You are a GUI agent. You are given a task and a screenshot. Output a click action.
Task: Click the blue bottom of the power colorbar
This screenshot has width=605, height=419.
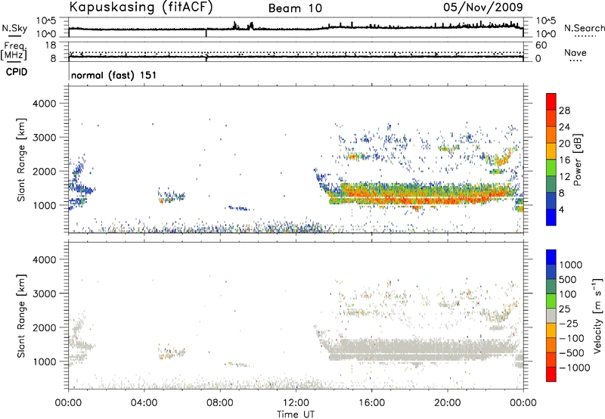tap(551, 217)
